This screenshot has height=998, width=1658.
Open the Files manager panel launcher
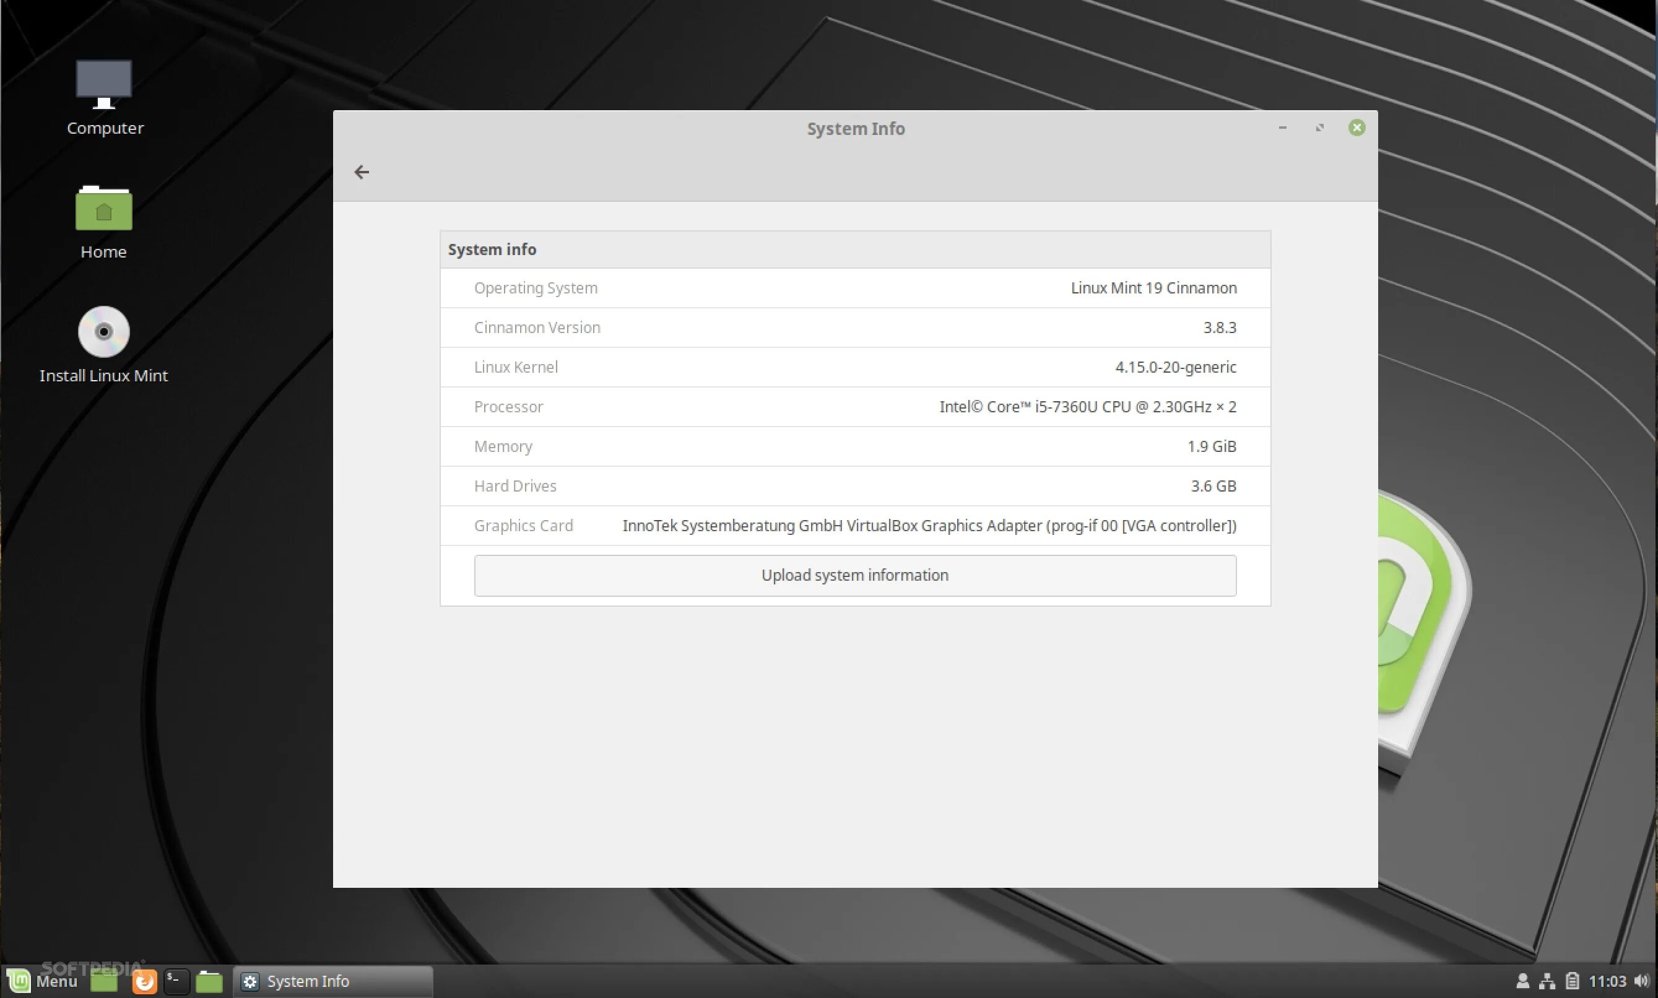coord(209,981)
